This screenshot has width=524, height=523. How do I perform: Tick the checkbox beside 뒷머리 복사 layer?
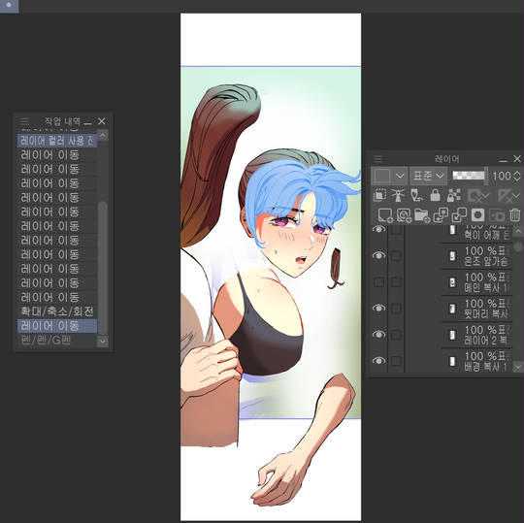tap(396, 308)
